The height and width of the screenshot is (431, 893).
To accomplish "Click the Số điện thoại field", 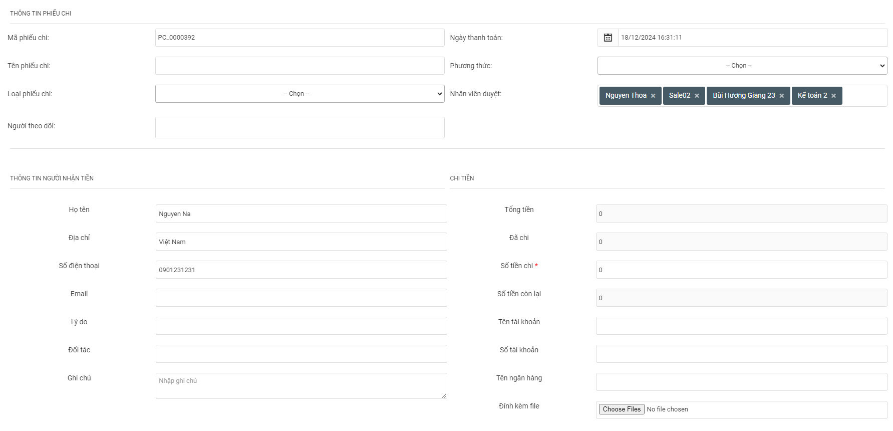I will pyautogui.click(x=301, y=270).
